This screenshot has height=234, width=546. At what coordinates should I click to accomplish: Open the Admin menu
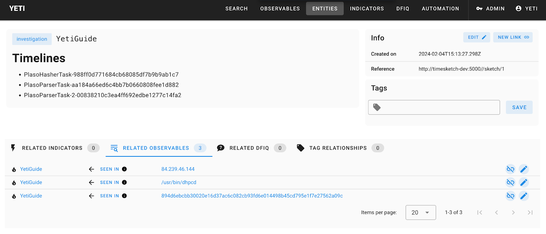[490, 9]
